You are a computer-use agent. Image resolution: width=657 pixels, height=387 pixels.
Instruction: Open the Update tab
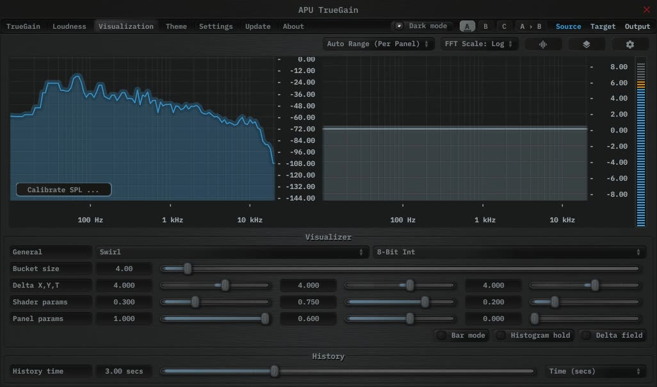[x=257, y=26]
